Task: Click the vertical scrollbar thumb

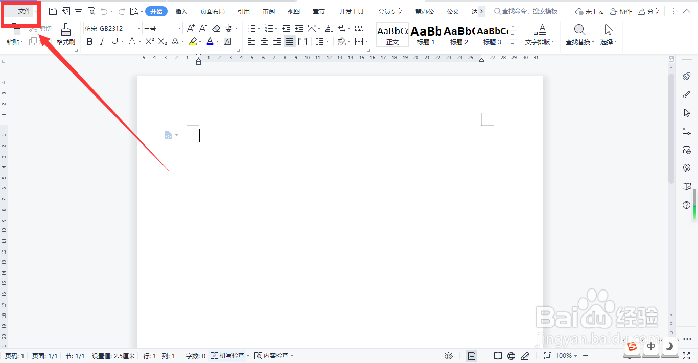Action: pos(671,129)
